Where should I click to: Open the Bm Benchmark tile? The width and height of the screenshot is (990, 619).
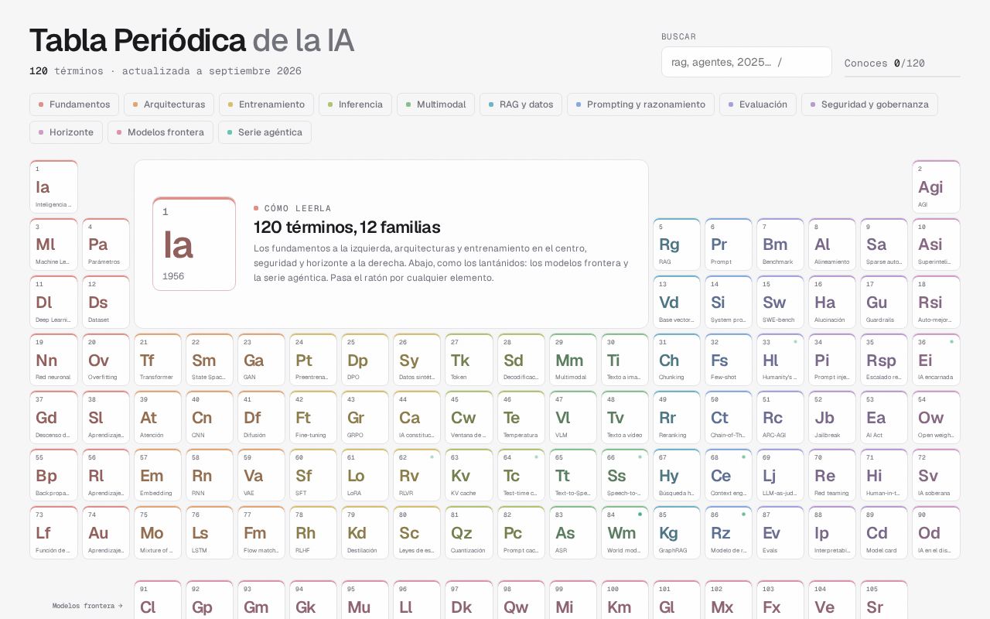pyautogui.click(x=780, y=245)
